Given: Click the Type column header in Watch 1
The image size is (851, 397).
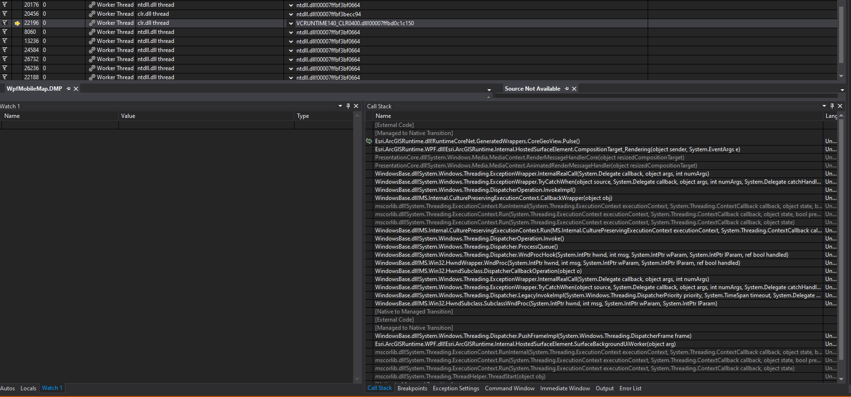Looking at the screenshot, I should tap(324, 116).
